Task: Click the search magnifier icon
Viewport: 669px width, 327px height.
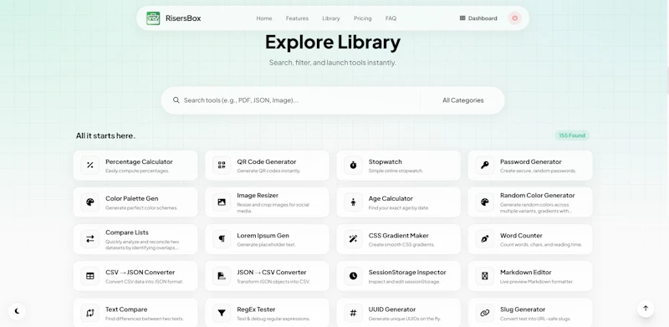Action: click(176, 100)
